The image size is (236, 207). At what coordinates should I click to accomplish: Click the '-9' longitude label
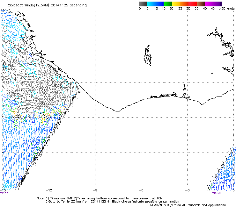pos(95,190)
